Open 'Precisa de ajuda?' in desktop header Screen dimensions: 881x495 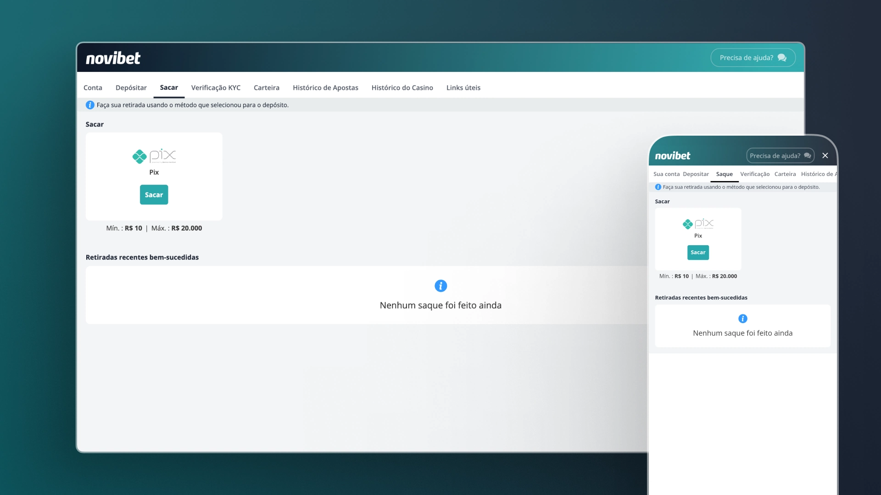(x=753, y=58)
